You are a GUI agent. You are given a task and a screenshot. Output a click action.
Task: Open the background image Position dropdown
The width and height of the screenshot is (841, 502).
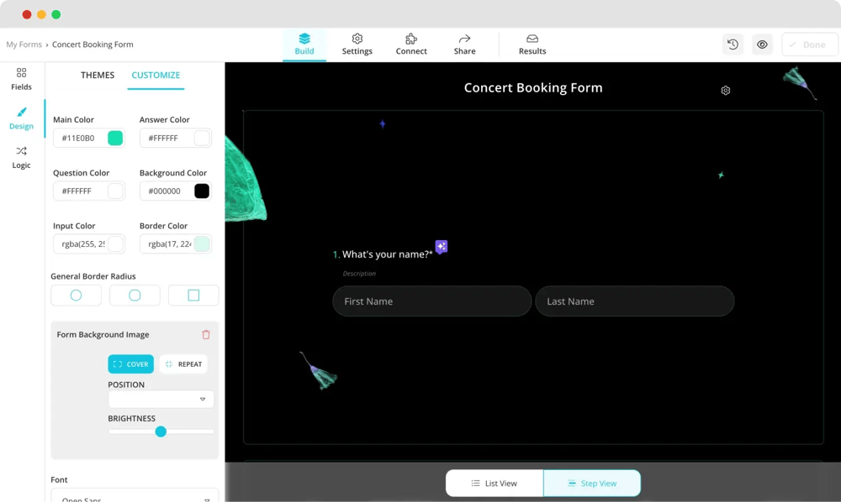pyautogui.click(x=160, y=399)
